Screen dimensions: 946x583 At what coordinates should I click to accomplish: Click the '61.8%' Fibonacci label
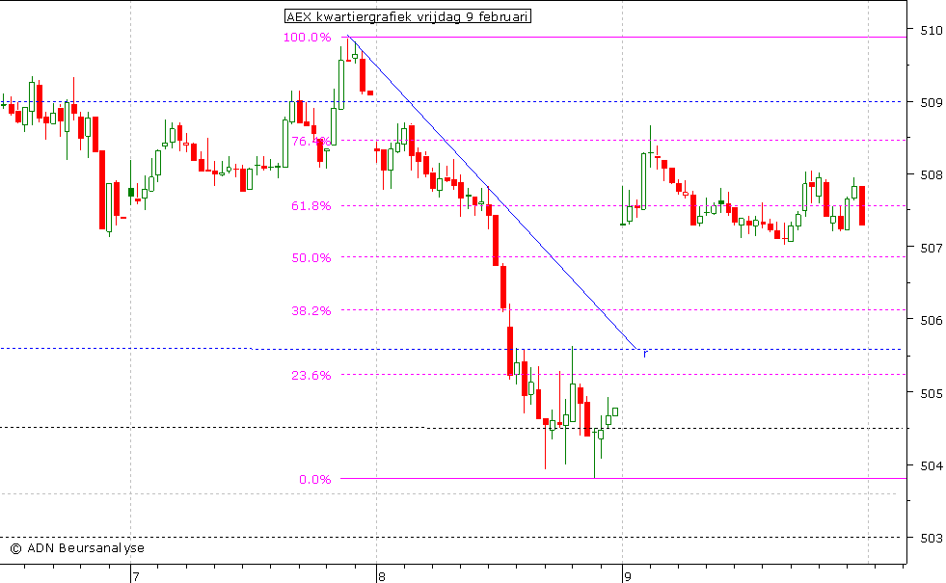[311, 206]
